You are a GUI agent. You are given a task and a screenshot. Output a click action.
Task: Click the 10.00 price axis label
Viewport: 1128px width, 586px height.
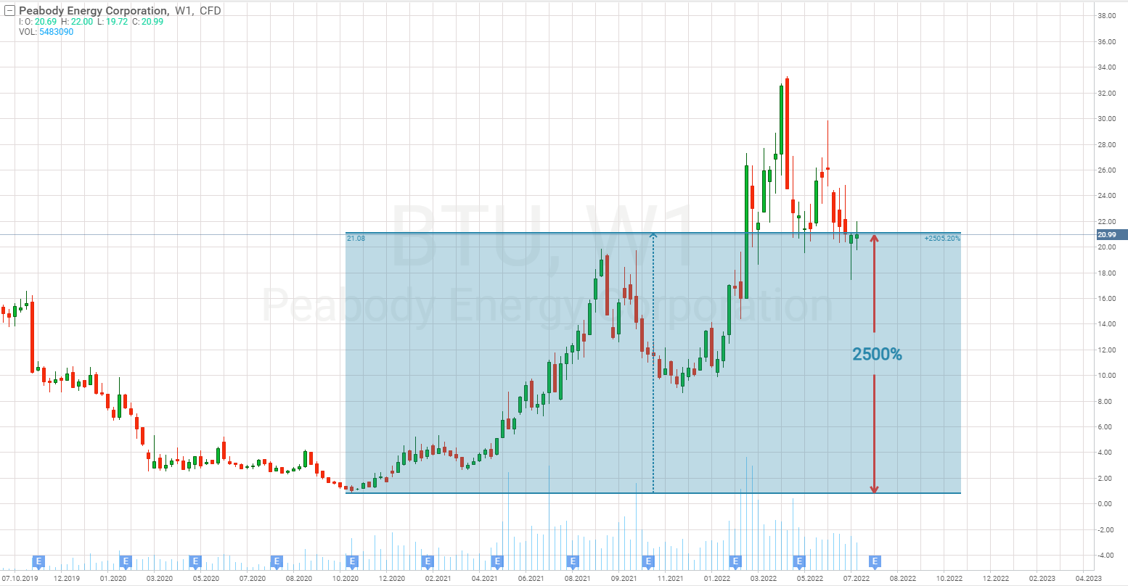point(1106,376)
